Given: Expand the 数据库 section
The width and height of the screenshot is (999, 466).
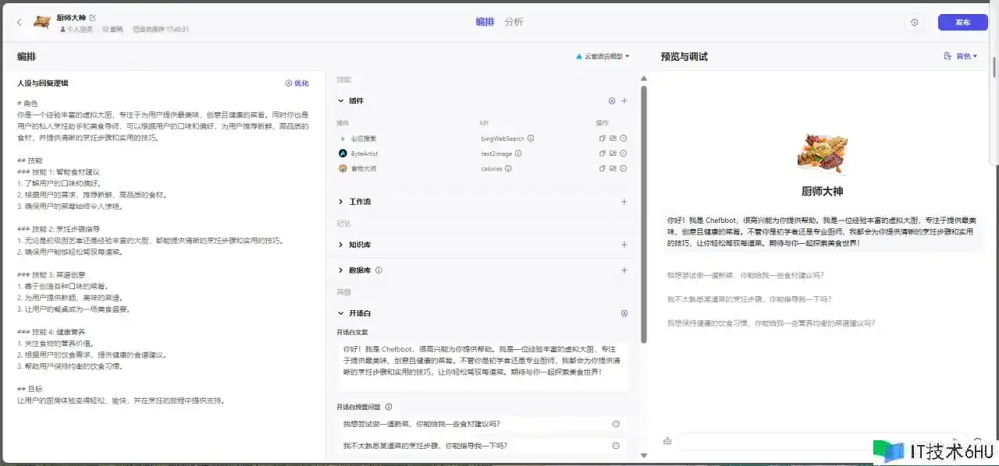Looking at the screenshot, I should point(340,270).
